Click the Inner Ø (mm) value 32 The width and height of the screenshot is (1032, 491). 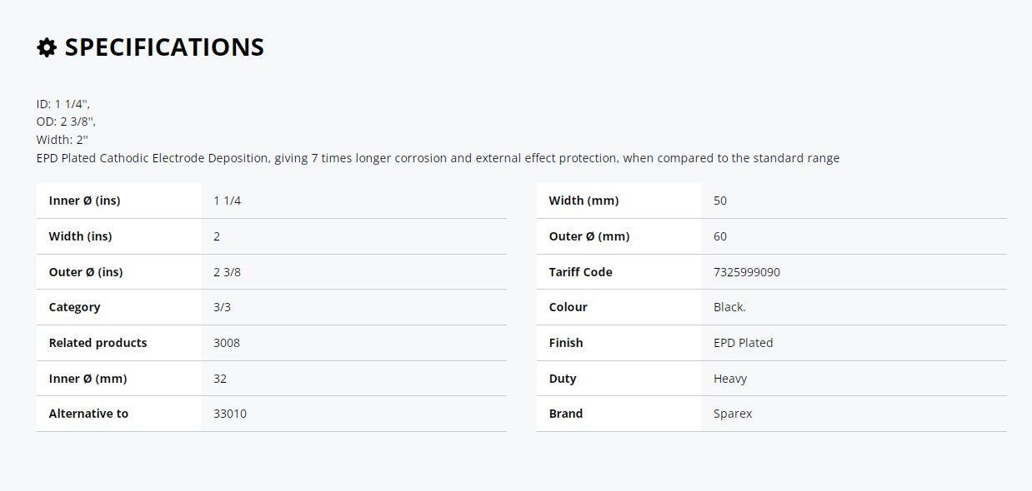(220, 379)
